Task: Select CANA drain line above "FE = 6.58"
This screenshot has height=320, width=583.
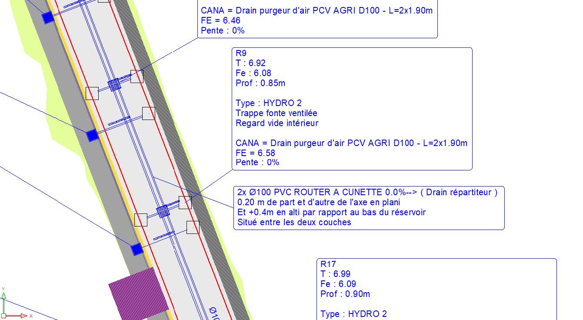Action: click(x=351, y=143)
